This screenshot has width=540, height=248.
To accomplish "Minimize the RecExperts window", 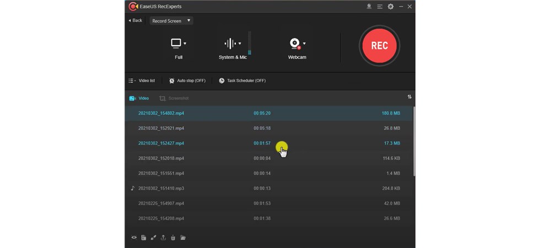I will click(x=401, y=7).
